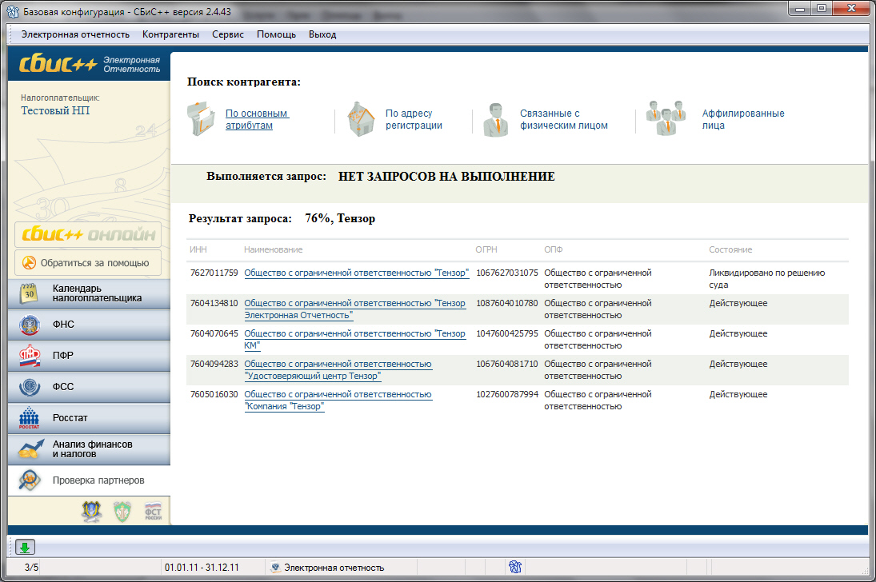Click the result text 76%, Тензор
Screen dimensions: 876x582
pyautogui.click(x=340, y=218)
